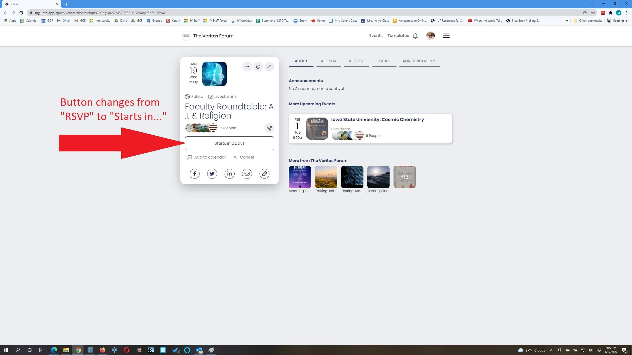Share event on LinkedIn
This screenshot has width=632, height=355.
coord(229,174)
